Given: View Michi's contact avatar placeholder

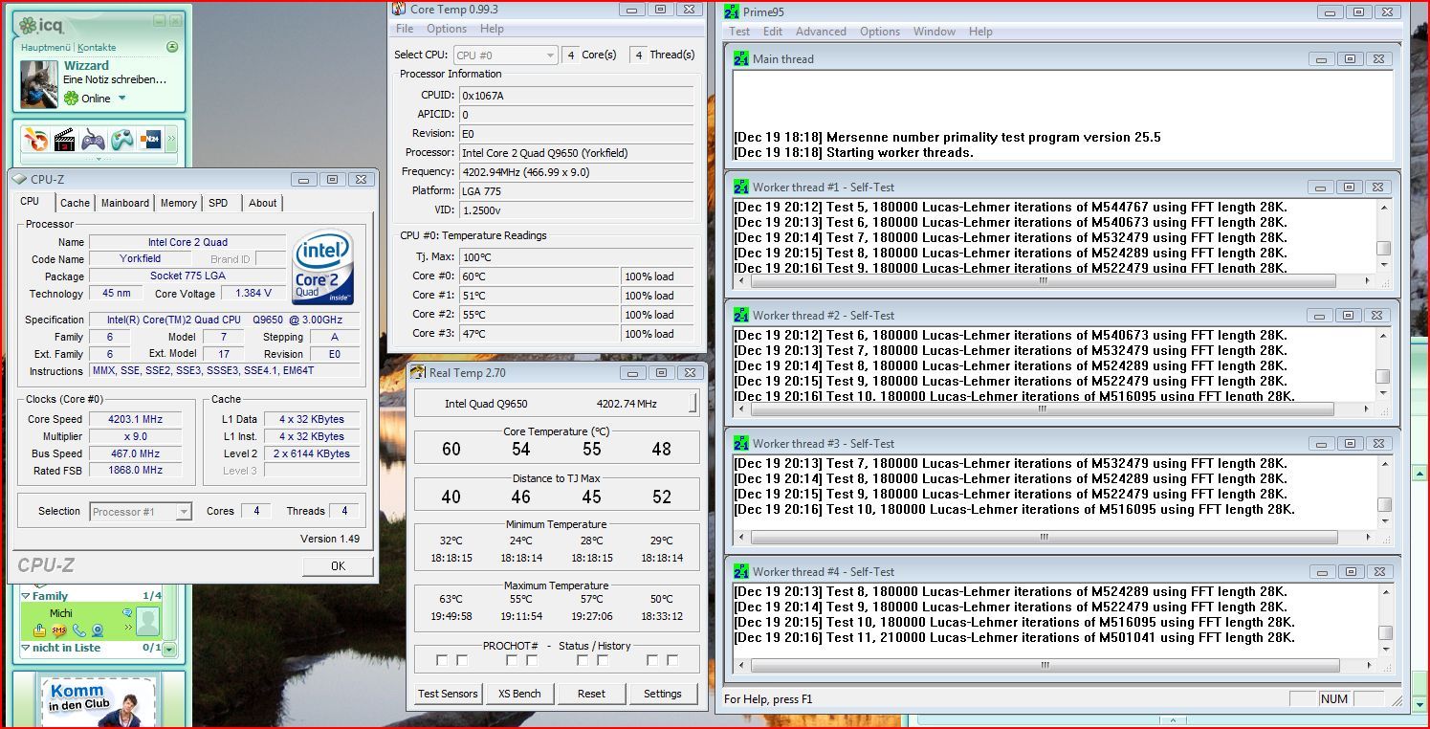Looking at the screenshot, I should (147, 622).
